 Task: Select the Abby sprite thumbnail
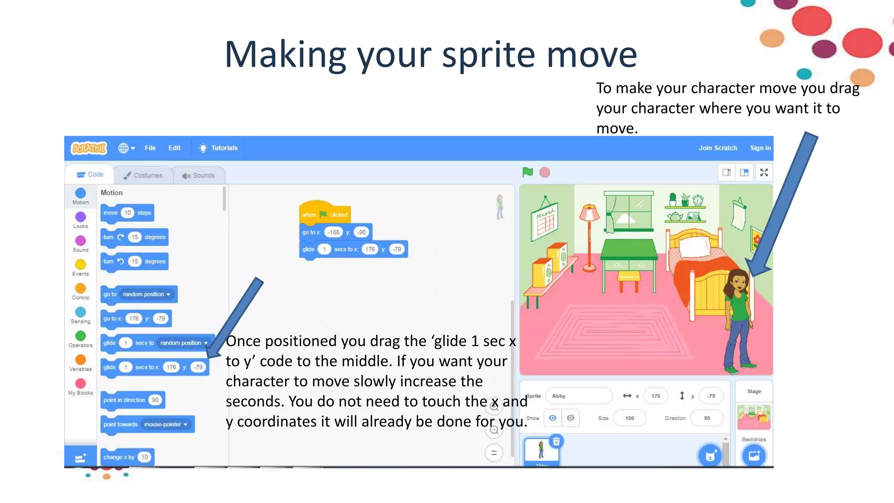[541, 452]
